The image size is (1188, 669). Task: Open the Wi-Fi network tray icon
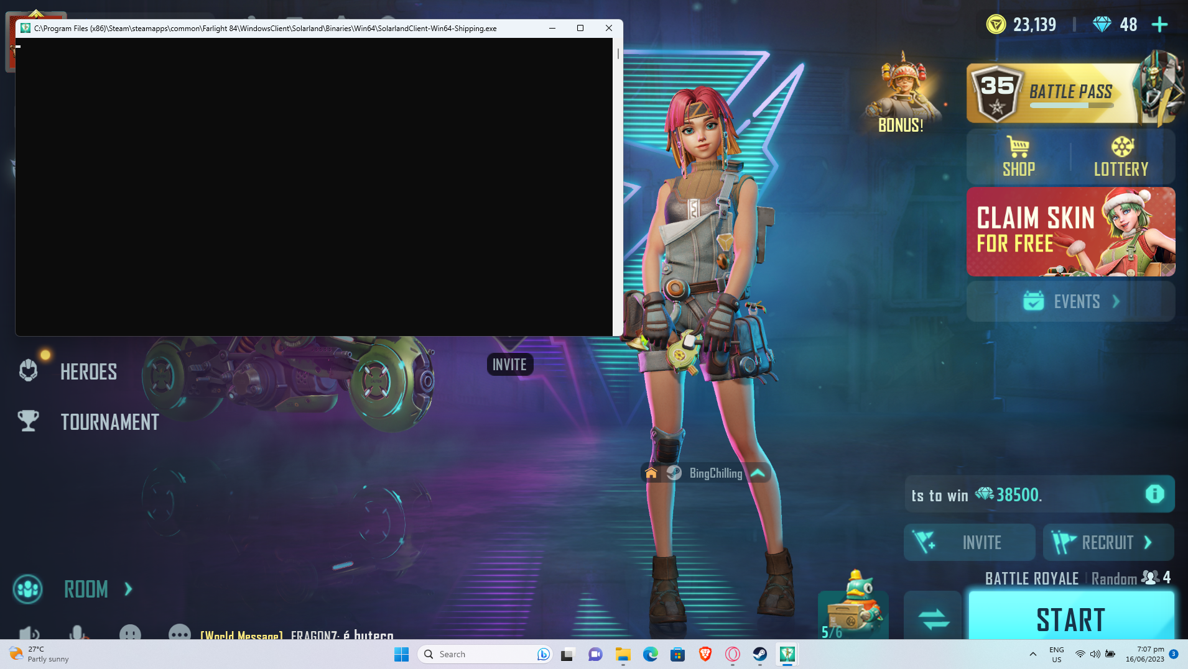click(1080, 654)
